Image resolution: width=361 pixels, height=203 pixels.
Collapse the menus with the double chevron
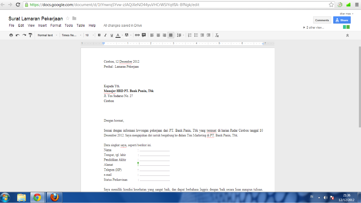click(x=348, y=35)
